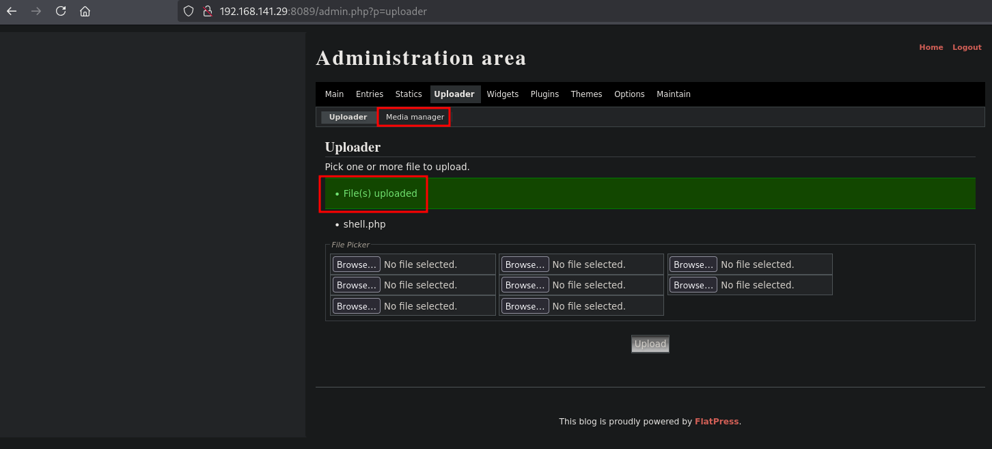Click the browser back arrow
The height and width of the screenshot is (449, 992).
[12, 12]
